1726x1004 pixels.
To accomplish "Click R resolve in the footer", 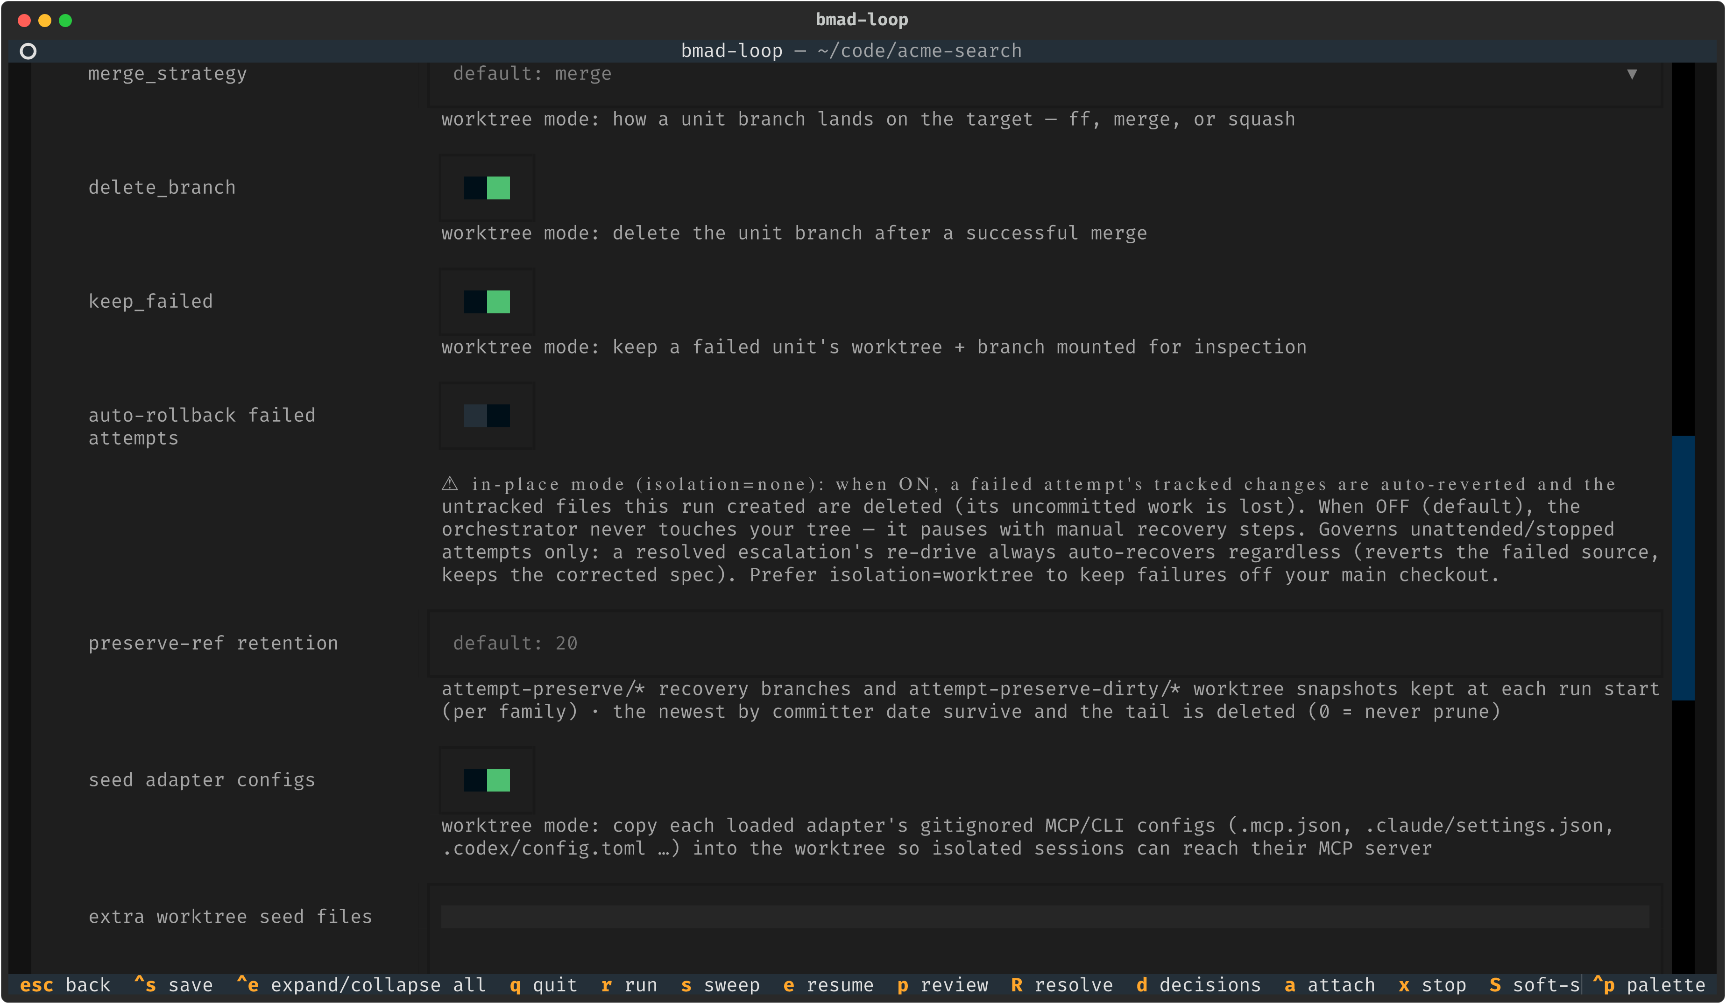I will 1061,985.
